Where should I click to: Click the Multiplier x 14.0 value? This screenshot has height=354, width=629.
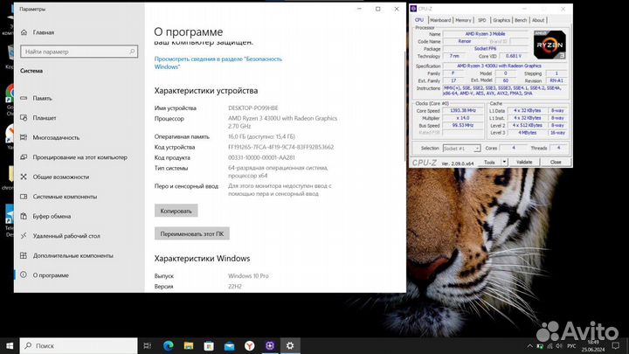click(x=463, y=118)
